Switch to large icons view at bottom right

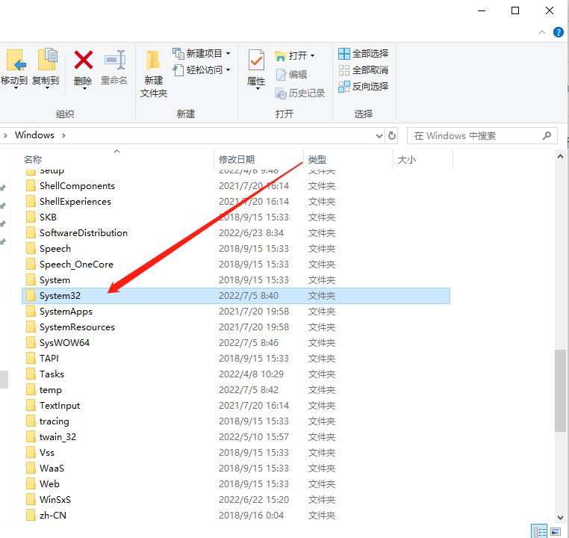[556, 532]
